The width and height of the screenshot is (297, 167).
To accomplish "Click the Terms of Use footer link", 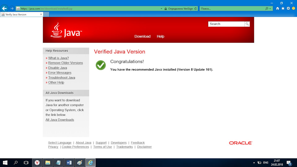I will (x=102, y=147).
